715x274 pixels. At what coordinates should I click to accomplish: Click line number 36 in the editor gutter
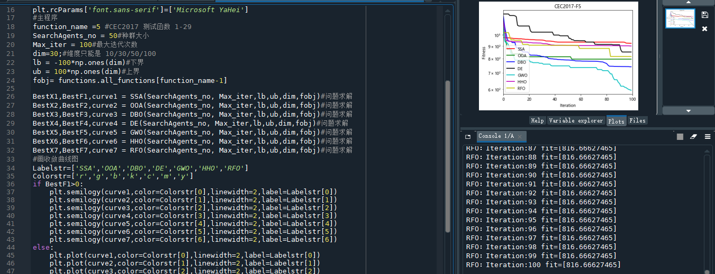tap(11, 184)
